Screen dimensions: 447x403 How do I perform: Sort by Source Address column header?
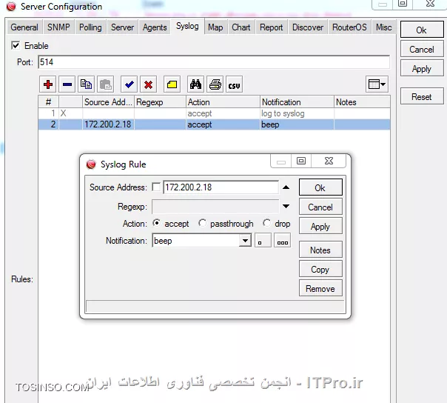tap(108, 102)
